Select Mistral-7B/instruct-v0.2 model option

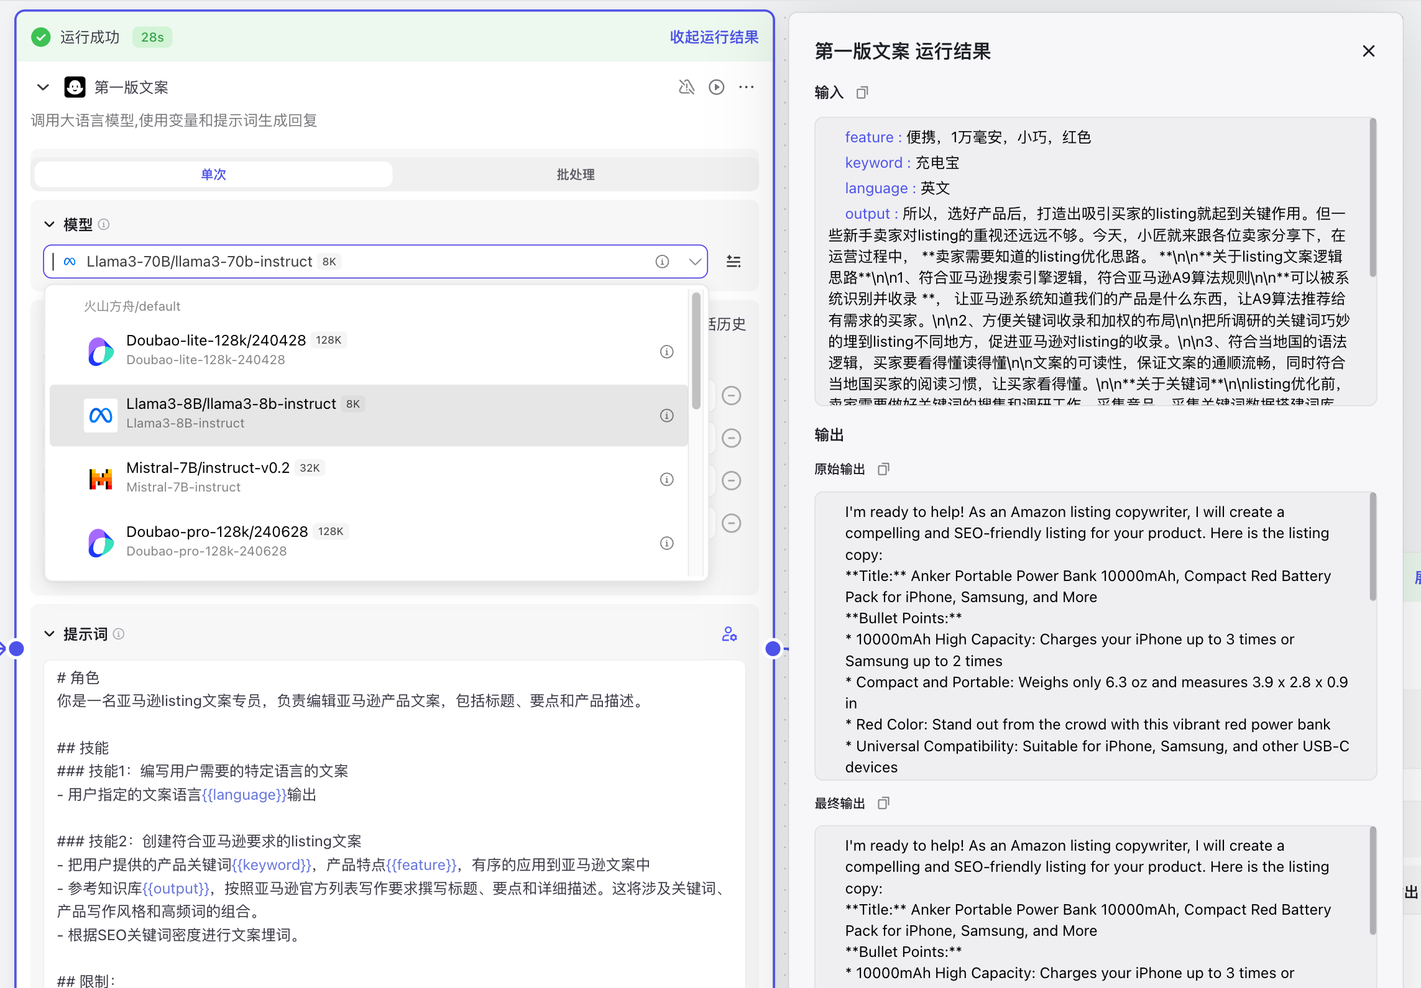369,479
